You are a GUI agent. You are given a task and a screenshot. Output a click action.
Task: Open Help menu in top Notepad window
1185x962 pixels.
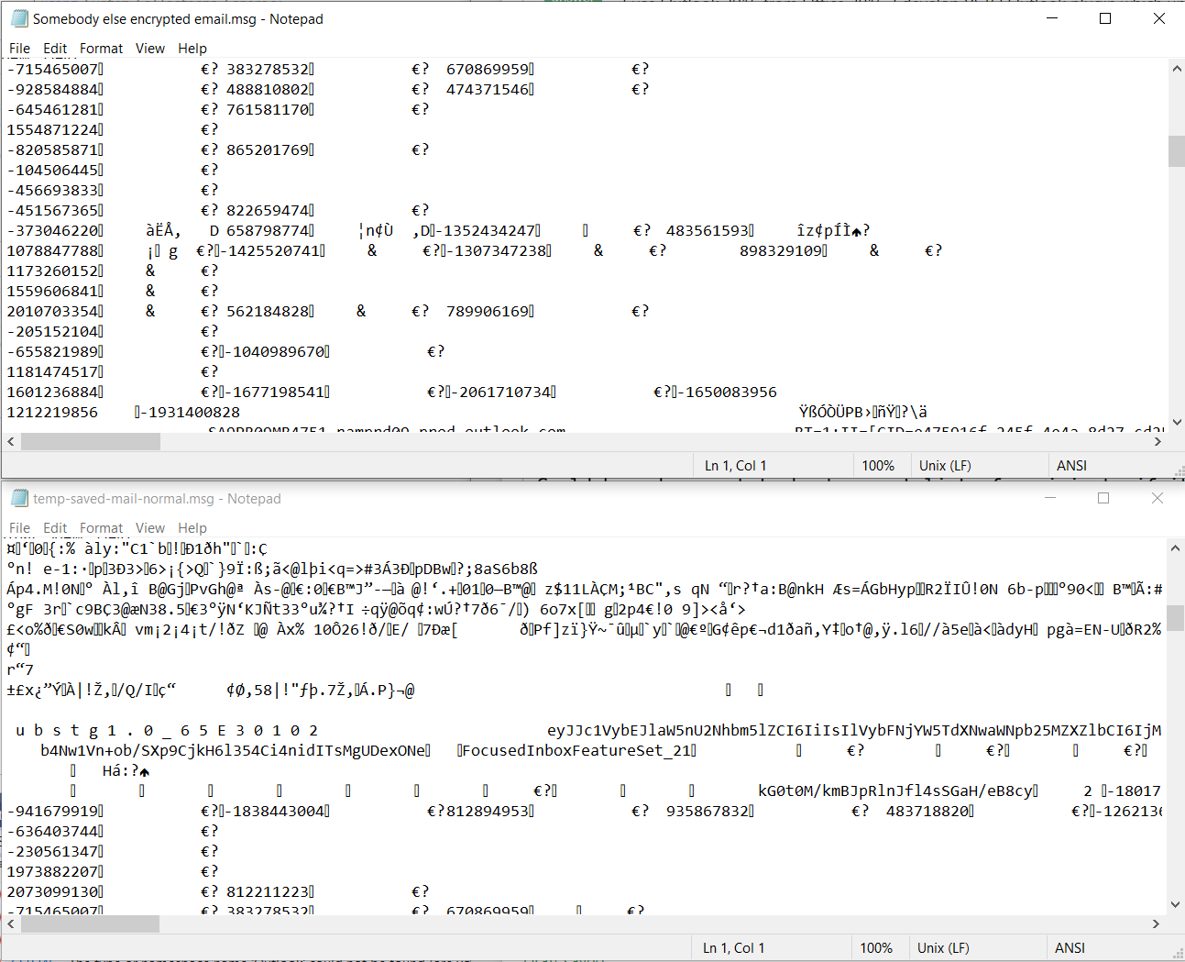pos(192,49)
